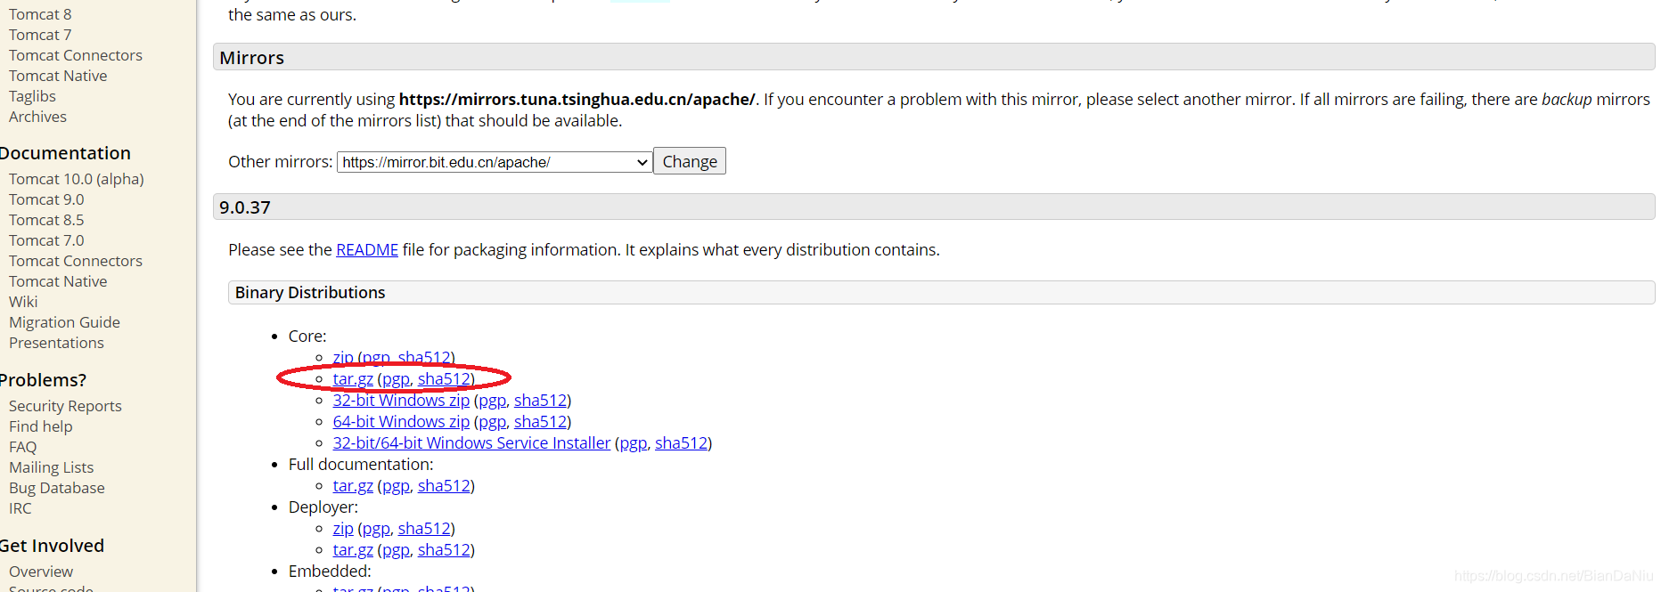
Task: Open sha512 link for Windows Service Installer
Action: coord(681,443)
